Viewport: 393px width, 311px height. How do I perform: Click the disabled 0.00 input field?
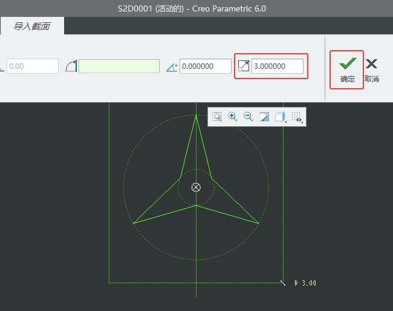coord(33,66)
